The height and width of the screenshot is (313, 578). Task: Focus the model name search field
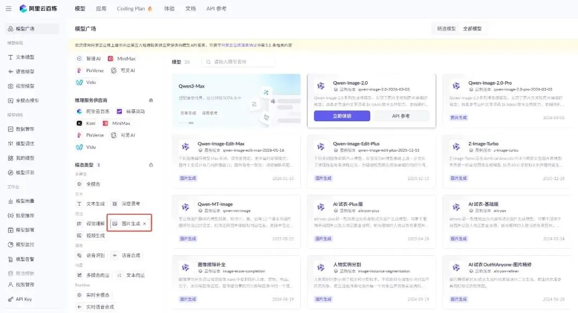(x=238, y=62)
